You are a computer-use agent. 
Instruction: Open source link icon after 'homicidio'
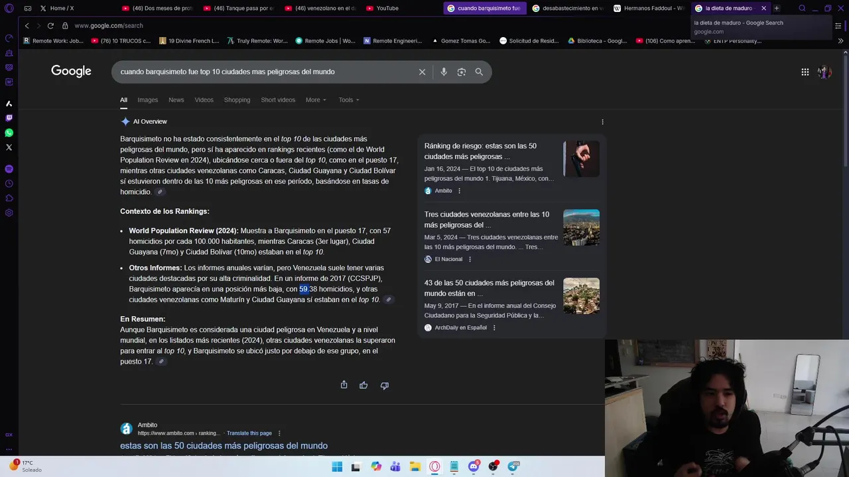point(160,192)
